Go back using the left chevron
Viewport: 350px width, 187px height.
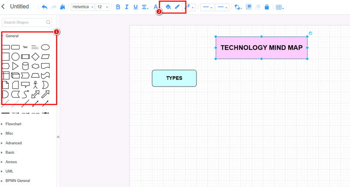[4, 7]
